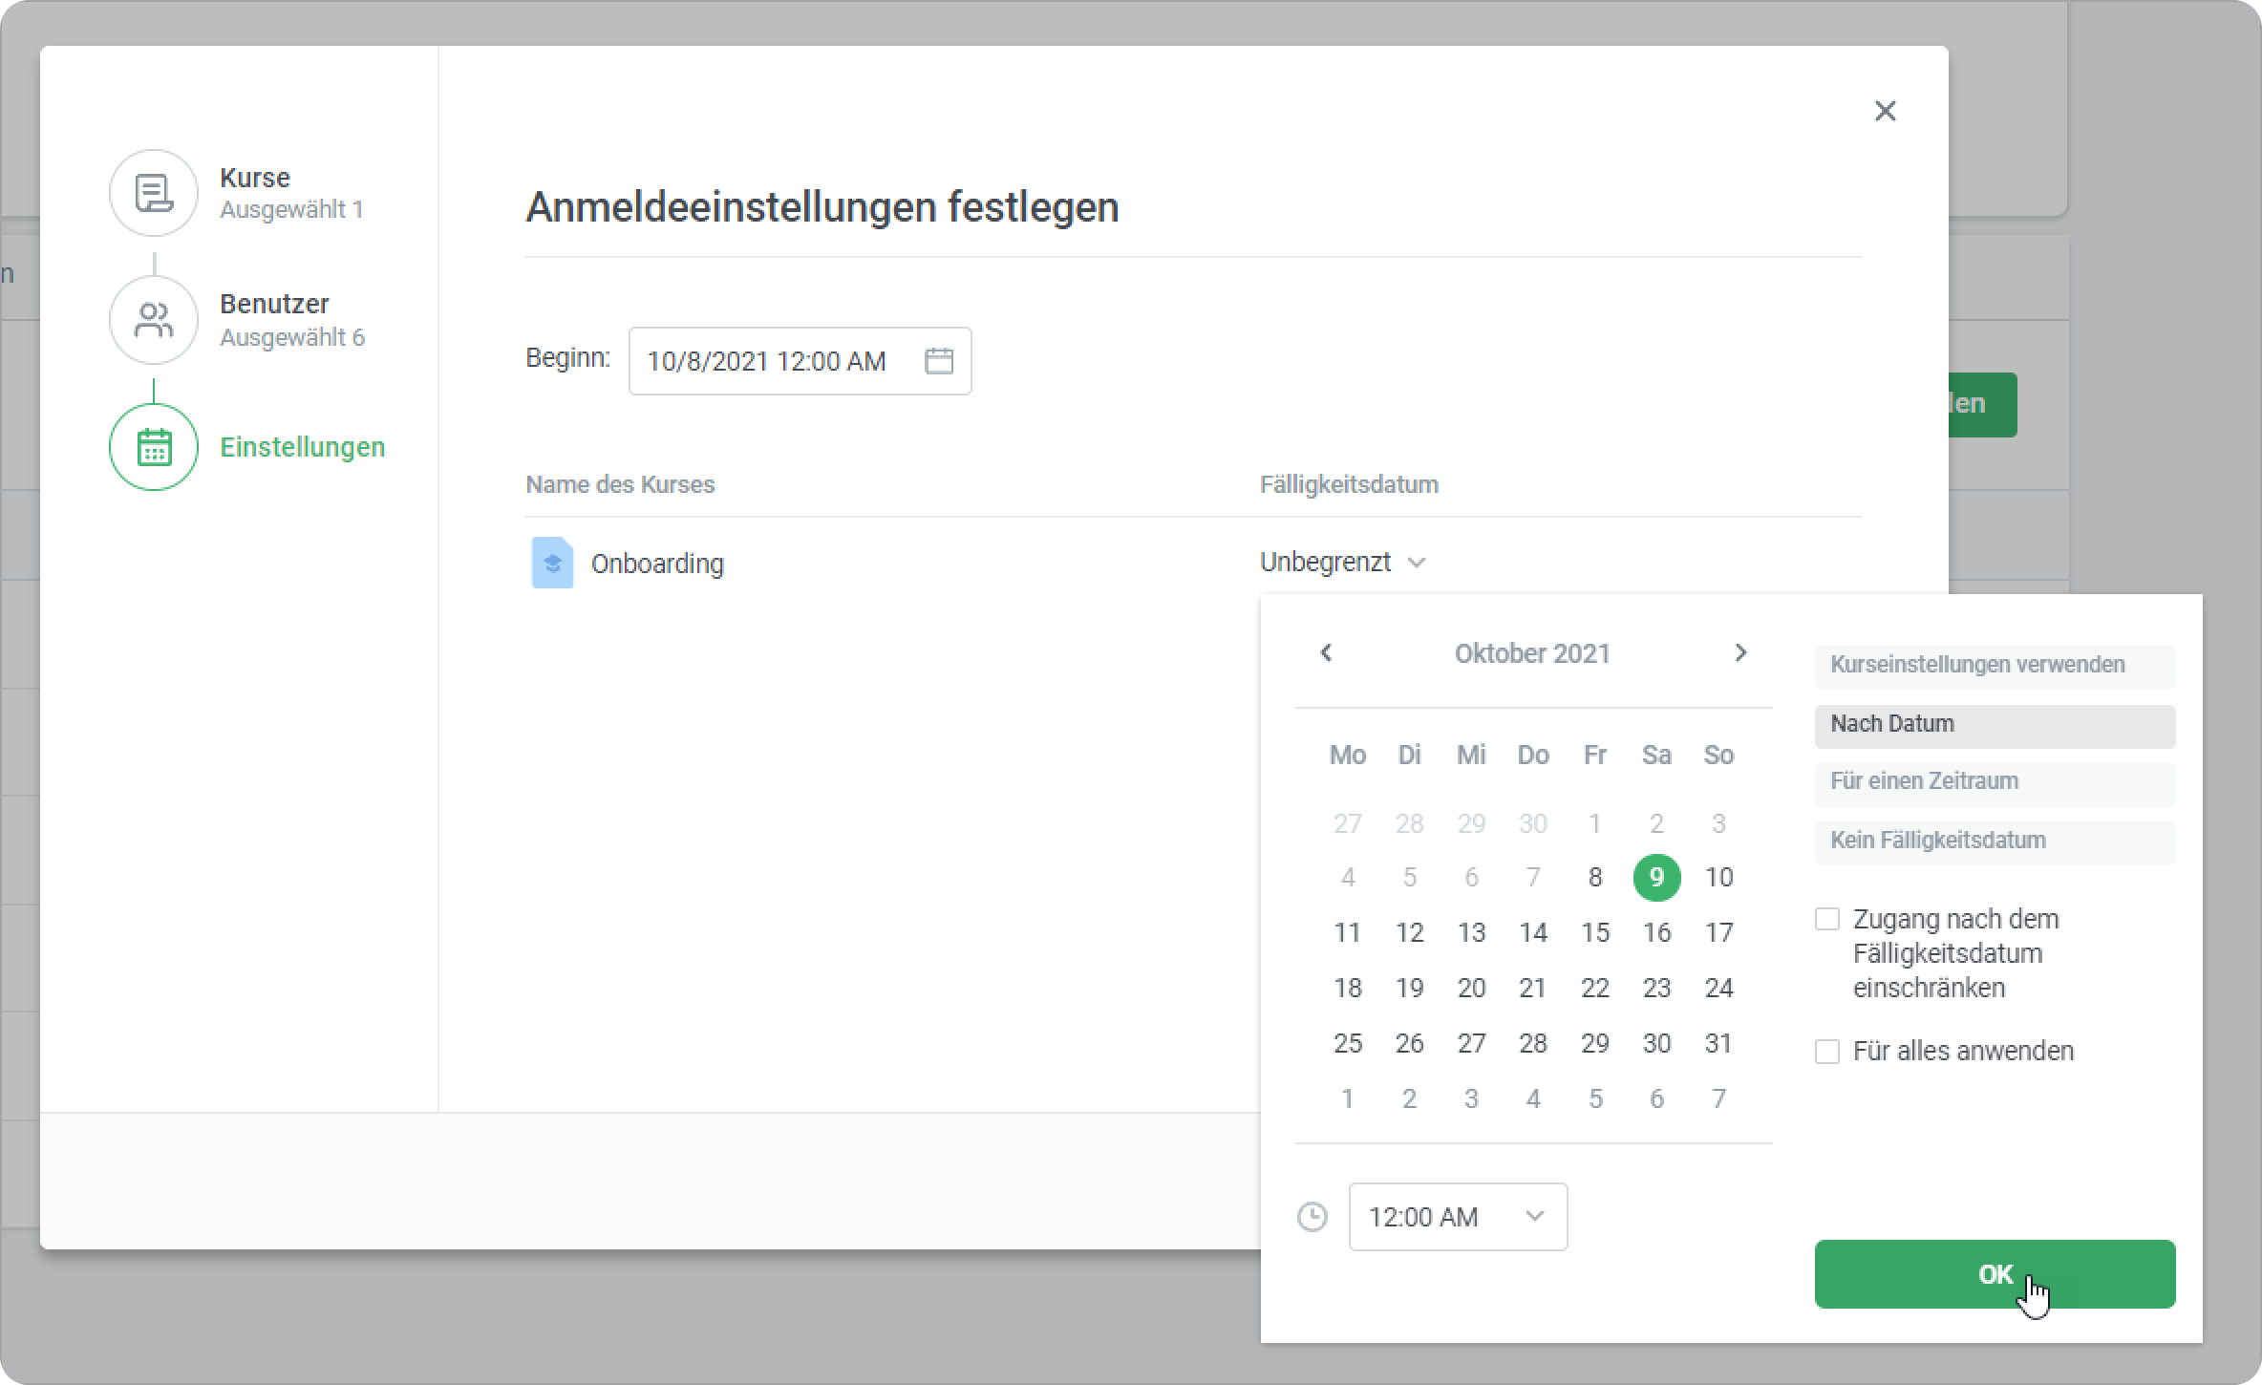Pick Kein Fälligkeitsdatum option
The width and height of the screenshot is (2262, 1385).
(1995, 842)
